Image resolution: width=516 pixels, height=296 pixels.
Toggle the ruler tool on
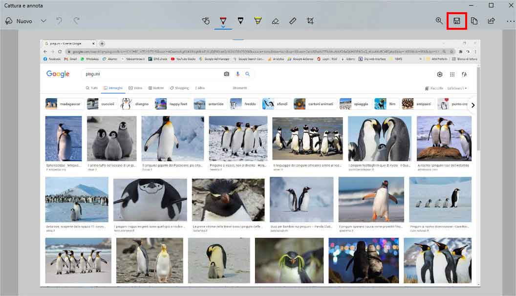point(293,21)
